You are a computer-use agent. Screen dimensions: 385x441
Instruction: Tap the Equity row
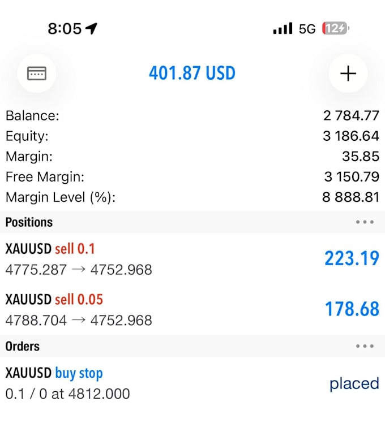pos(192,136)
